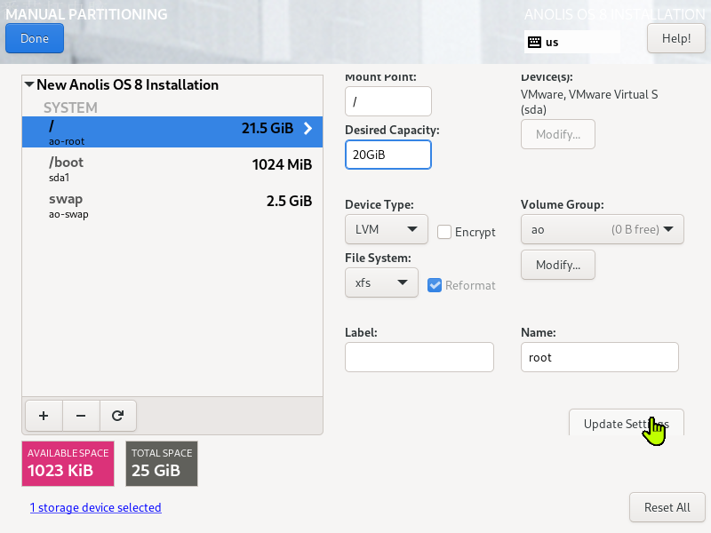The image size is (711, 533).
Task: Click the 1024 MiB size value
Action: tap(282, 164)
